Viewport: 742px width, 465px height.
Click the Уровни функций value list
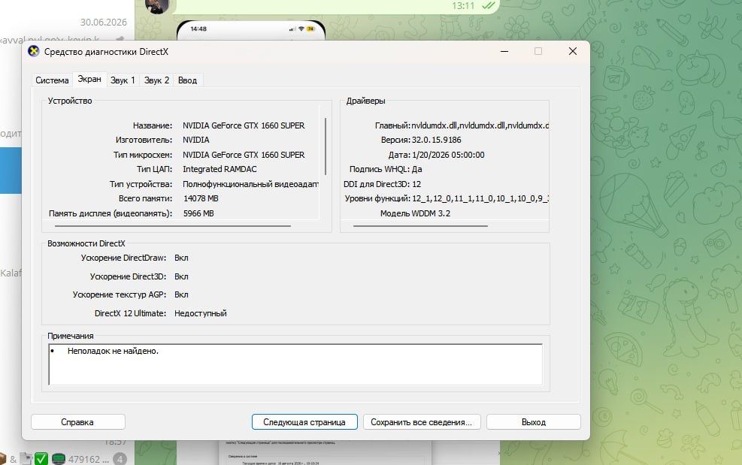coord(480,198)
